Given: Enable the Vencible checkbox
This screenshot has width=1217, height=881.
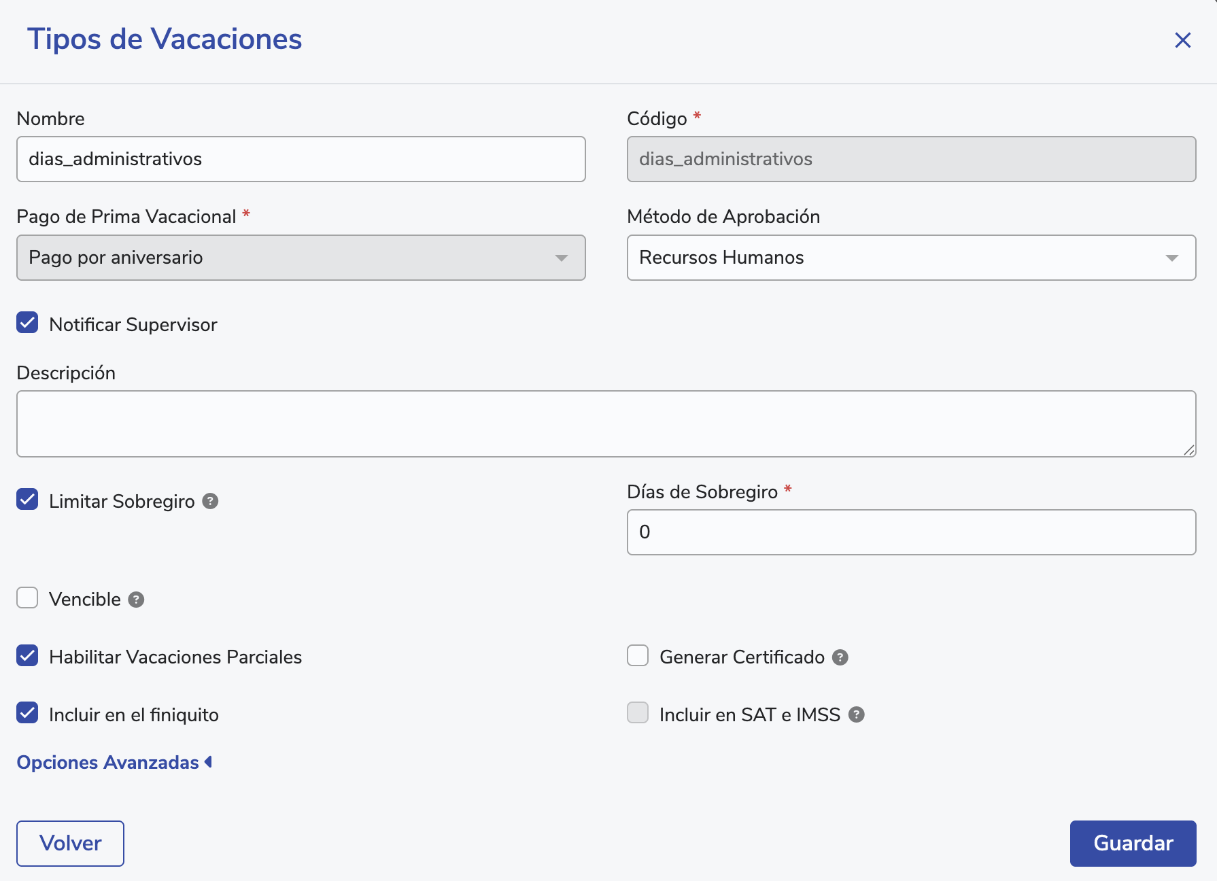Looking at the screenshot, I should pos(27,598).
